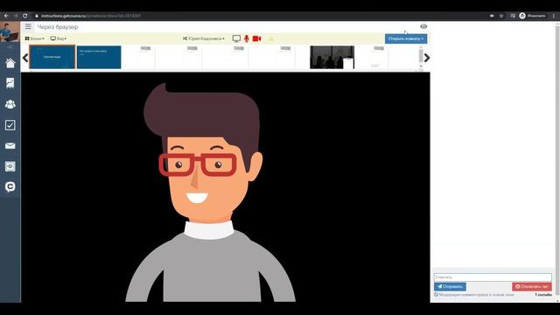
Task: Click the home icon in the sidebar
Action: tap(10, 63)
